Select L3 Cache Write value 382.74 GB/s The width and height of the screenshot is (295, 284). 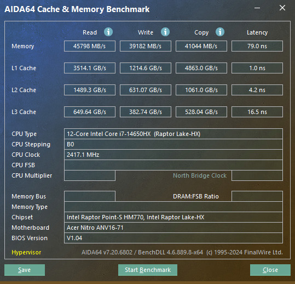146,112
